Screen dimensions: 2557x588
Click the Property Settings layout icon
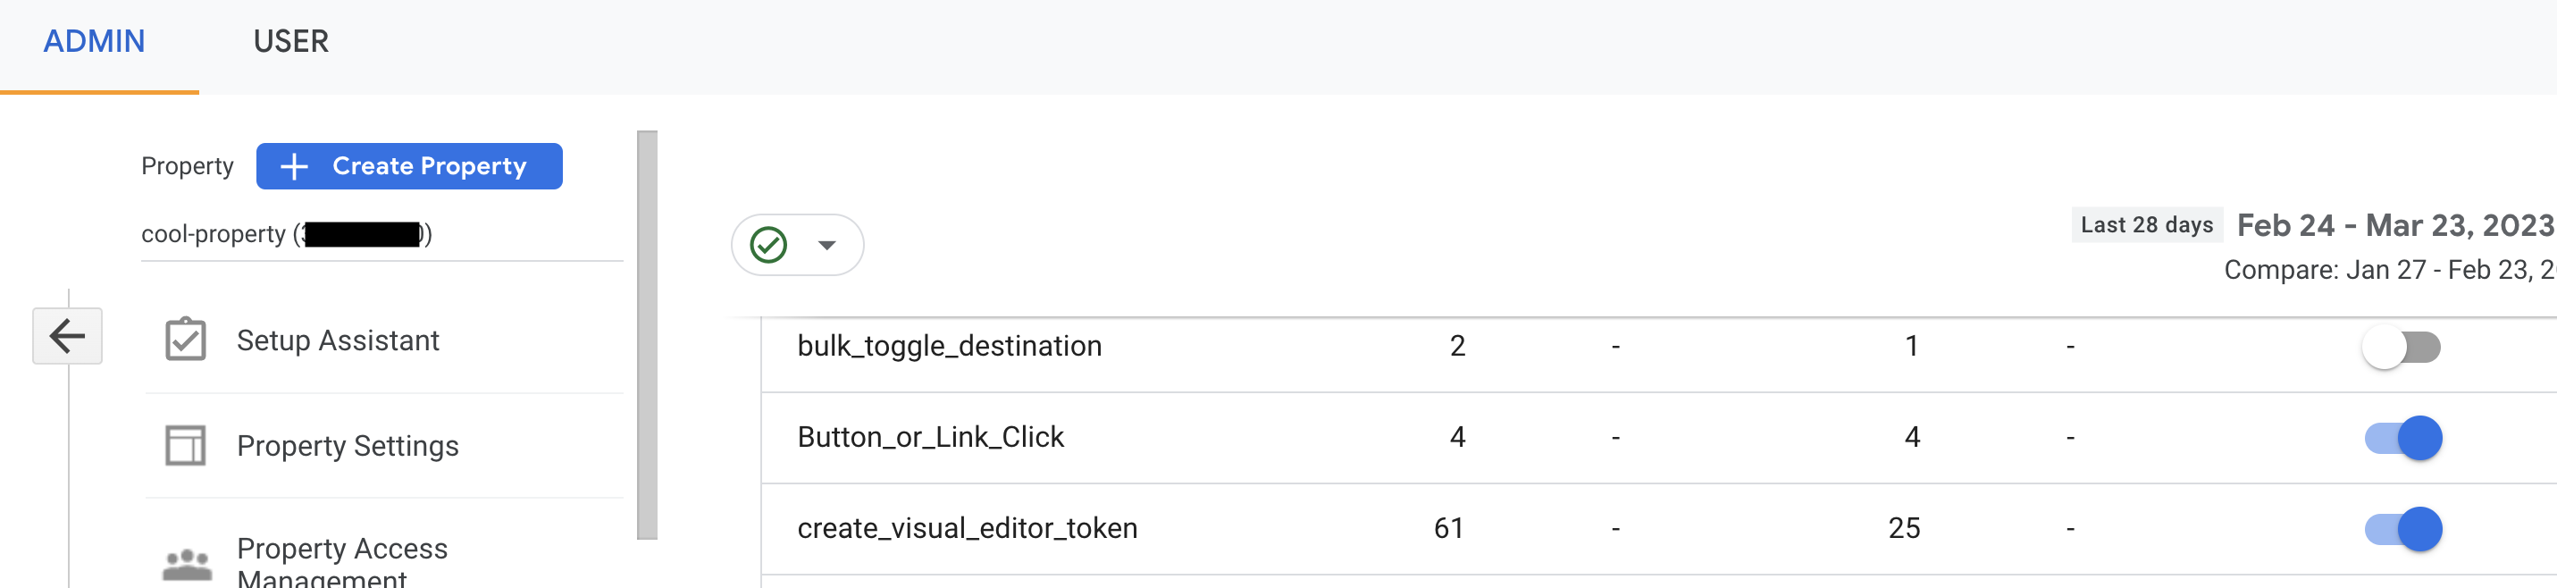[x=186, y=445]
